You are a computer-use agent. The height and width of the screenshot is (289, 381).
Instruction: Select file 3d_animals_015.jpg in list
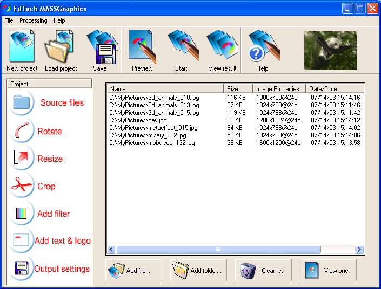pos(154,113)
